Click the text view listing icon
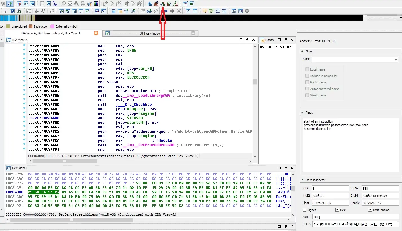 tap(42, 4)
